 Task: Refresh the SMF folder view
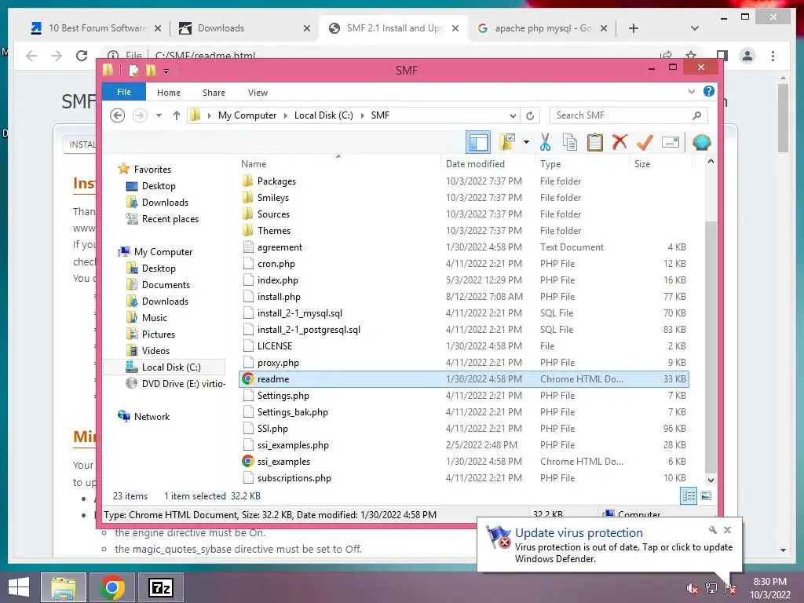pos(530,115)
